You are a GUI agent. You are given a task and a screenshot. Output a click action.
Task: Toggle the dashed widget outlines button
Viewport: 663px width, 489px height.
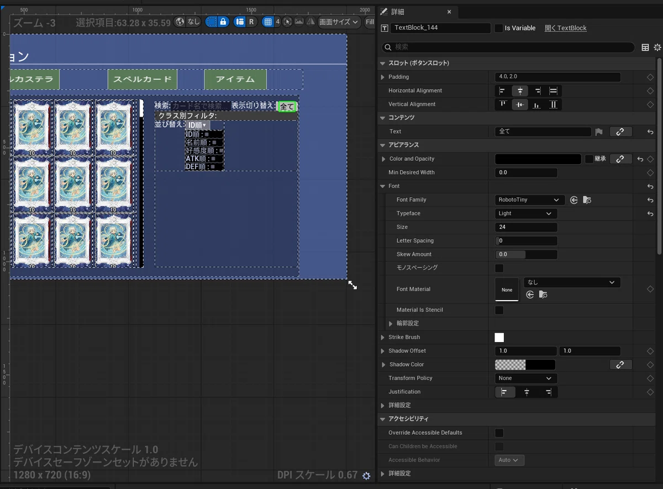tap(211, 22)
